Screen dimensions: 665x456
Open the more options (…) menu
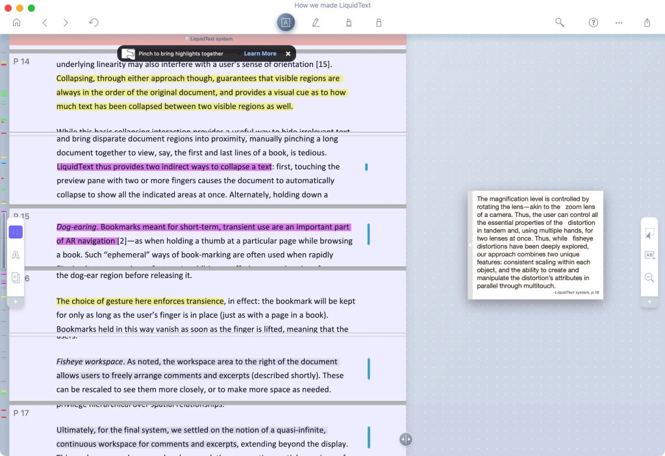coord(619,23)
